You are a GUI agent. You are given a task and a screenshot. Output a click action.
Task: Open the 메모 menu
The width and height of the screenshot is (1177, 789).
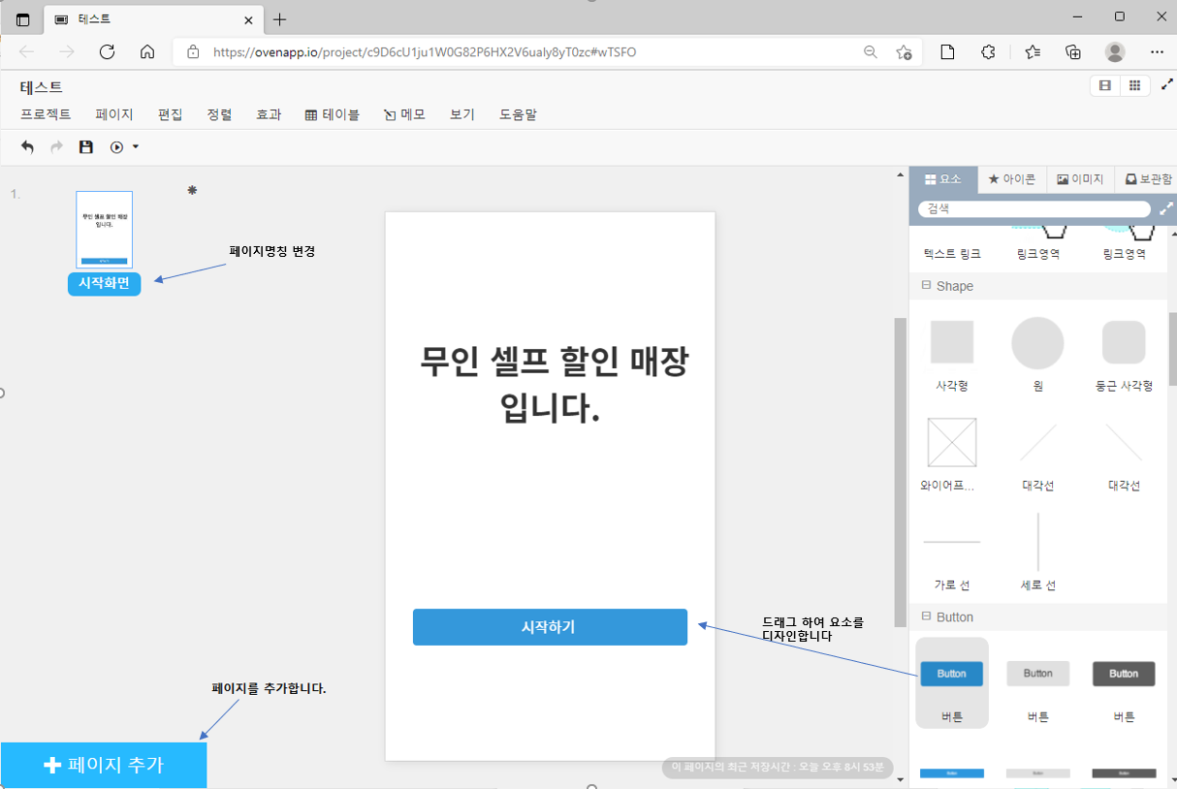point(405,114)
